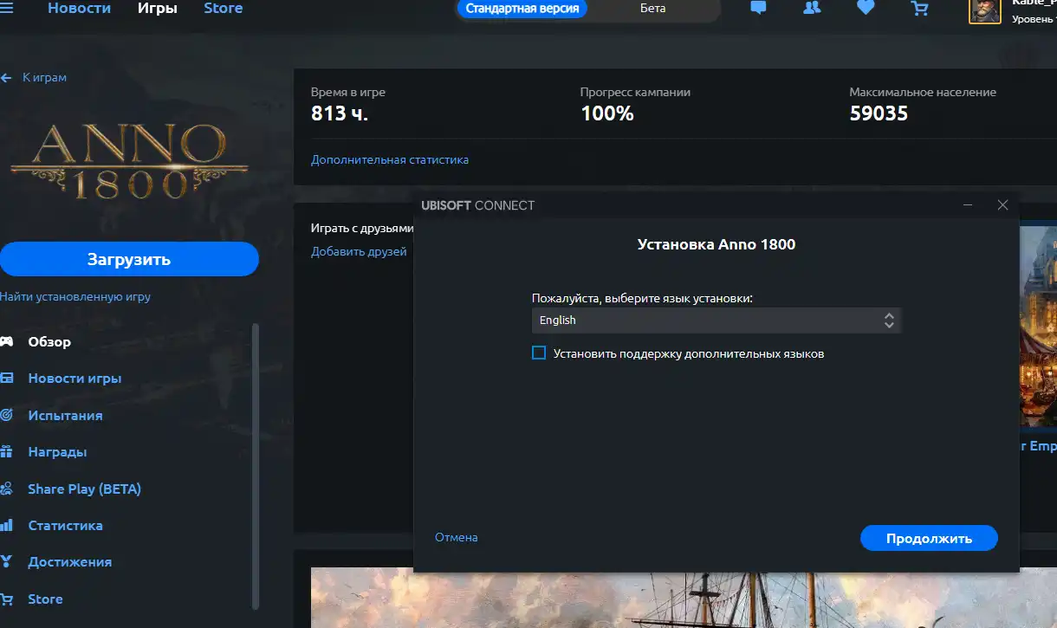This screenshot has width=1057, height=628.
Task: Close the Ubisoft Connect install dialog
Action: click(1002, 205)
